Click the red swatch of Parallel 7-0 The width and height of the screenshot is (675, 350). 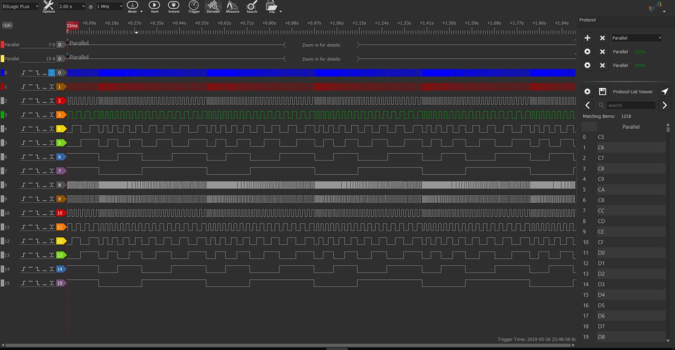tap(2, 45)
